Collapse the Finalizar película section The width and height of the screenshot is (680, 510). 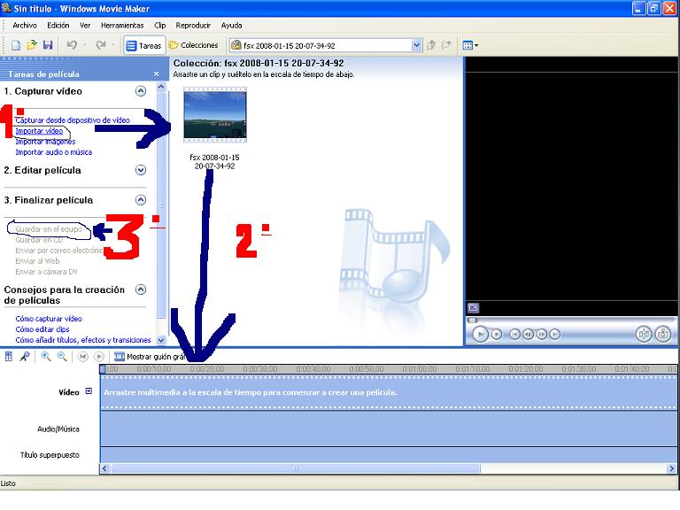click(x=141, y=200)
